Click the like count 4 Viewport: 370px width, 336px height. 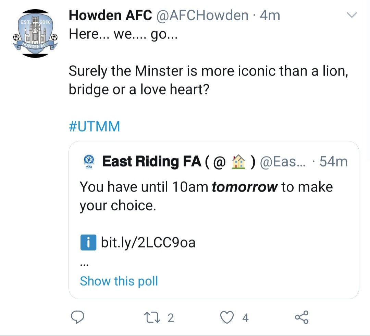[245, 318]
